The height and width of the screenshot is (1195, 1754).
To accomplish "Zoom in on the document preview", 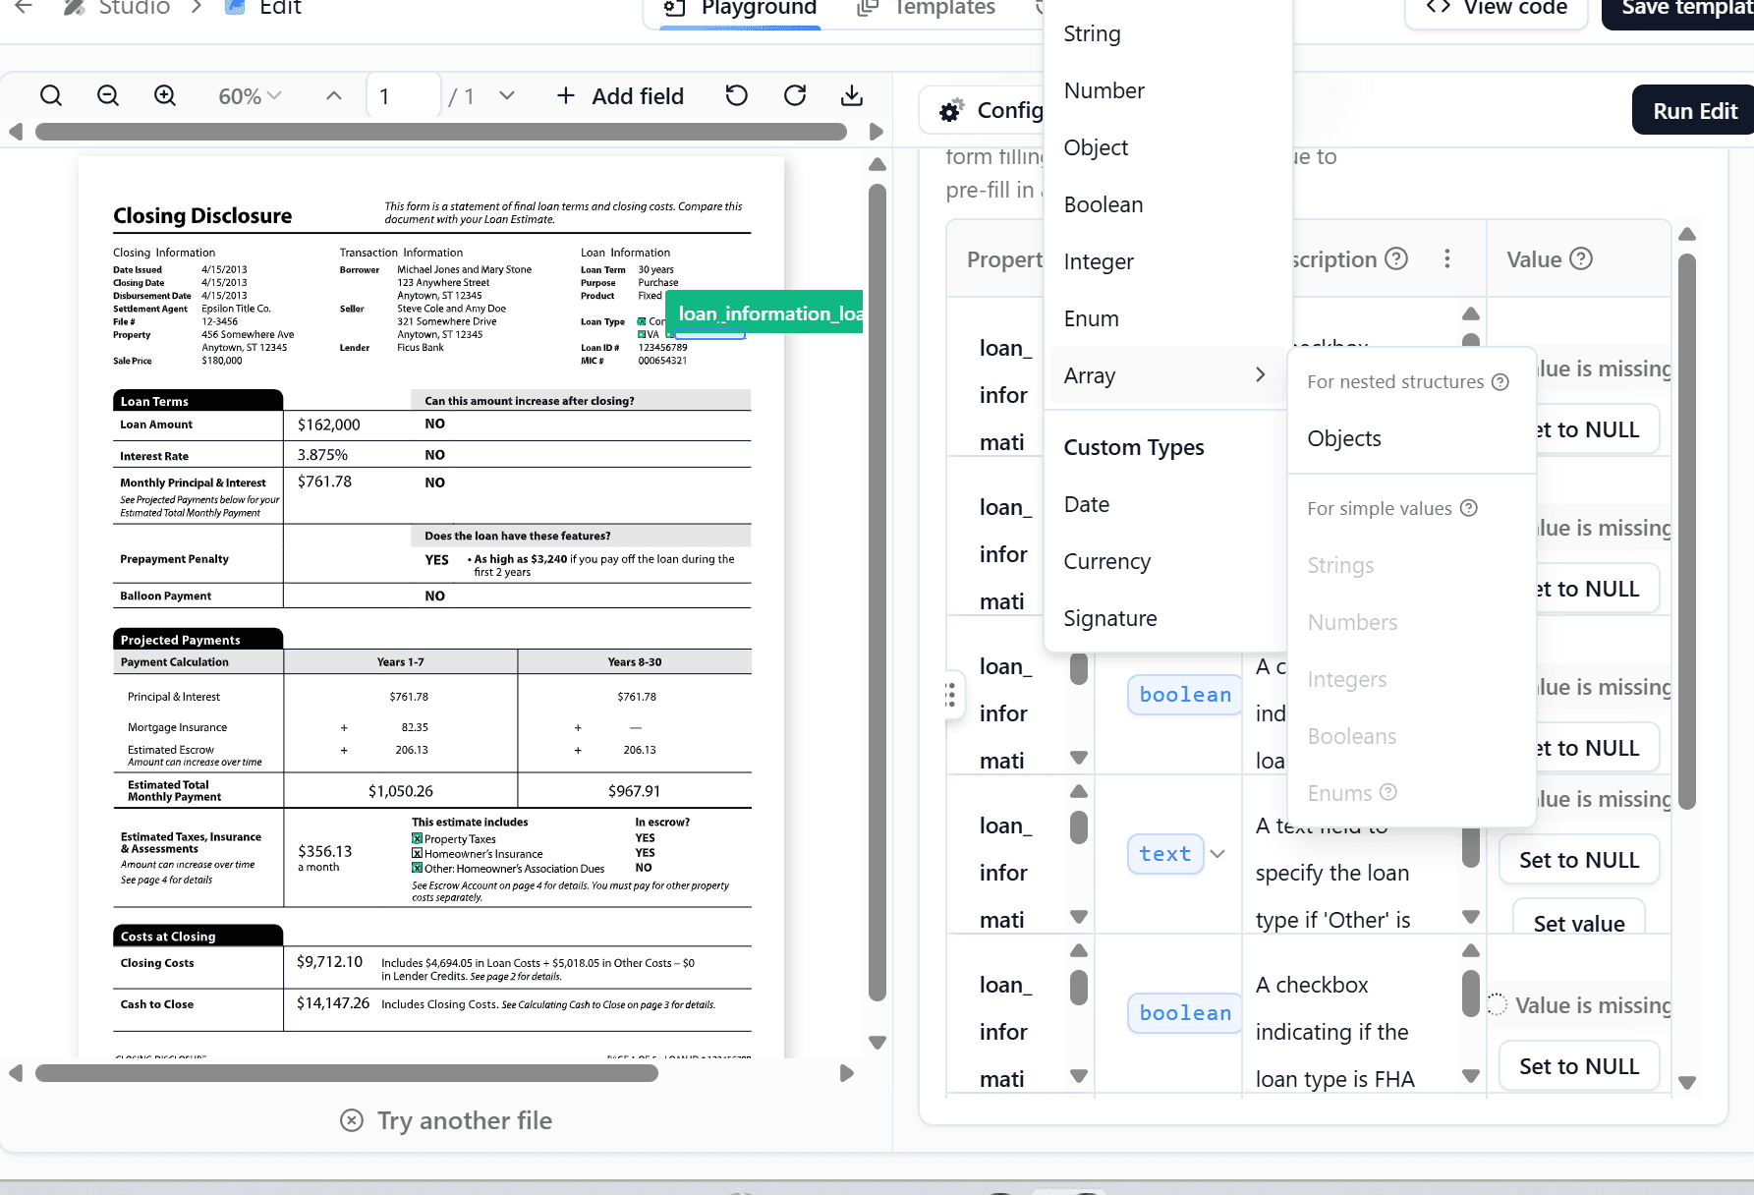I will point(164,95).
